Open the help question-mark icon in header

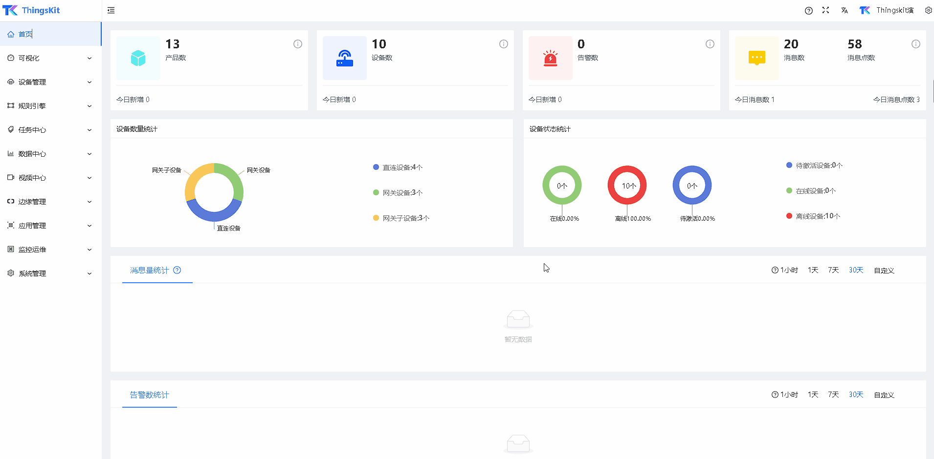tap(809, 10)
